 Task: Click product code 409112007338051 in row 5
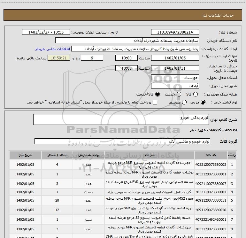(x=211, y=200)
